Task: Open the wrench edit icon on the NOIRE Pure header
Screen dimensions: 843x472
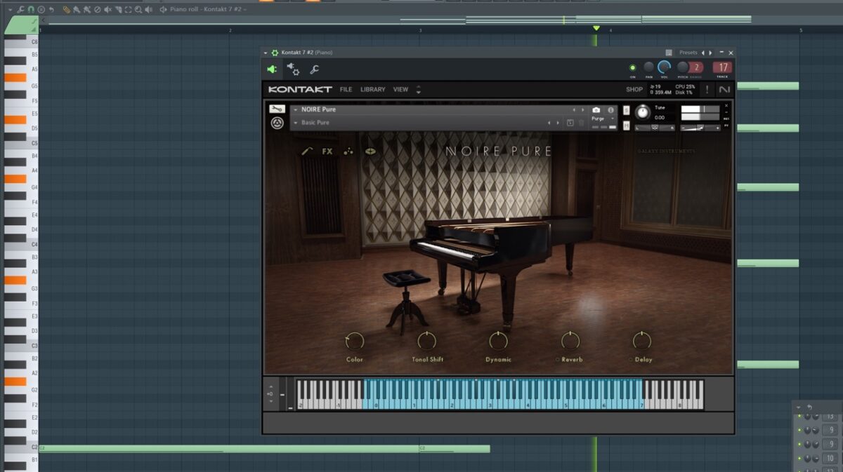Action: click(x=276, y=108)
